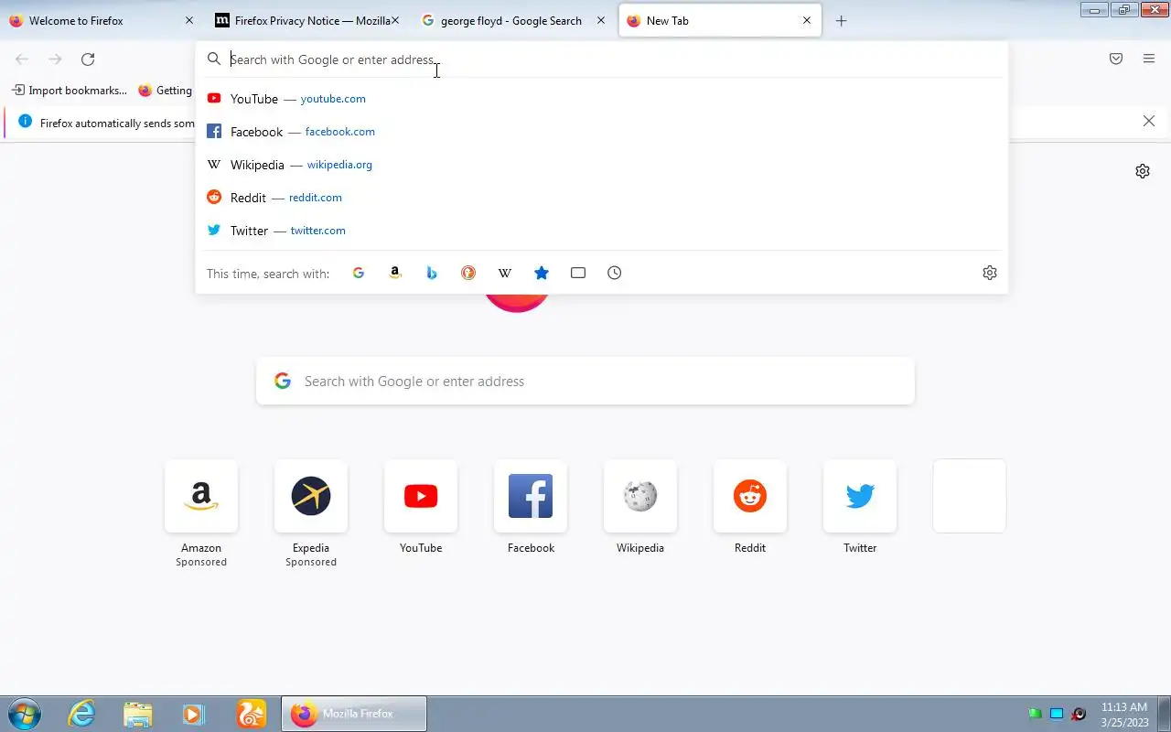Dismiss the Firefox data notification bar
Screen dimensions: 1171x732
[1149, 121]
